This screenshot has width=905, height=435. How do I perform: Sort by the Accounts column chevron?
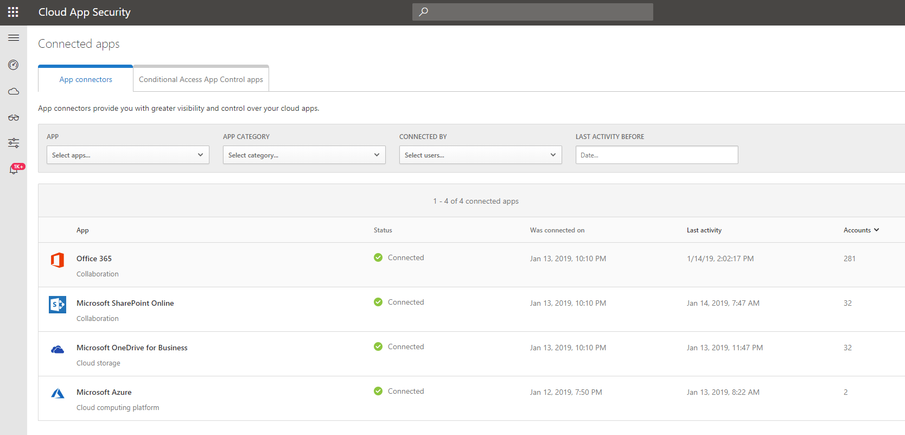click(876, 230)
